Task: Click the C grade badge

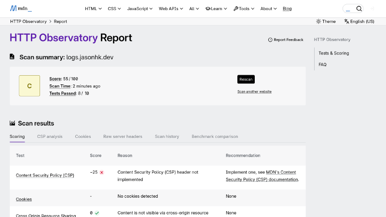Action: [29, 86]
